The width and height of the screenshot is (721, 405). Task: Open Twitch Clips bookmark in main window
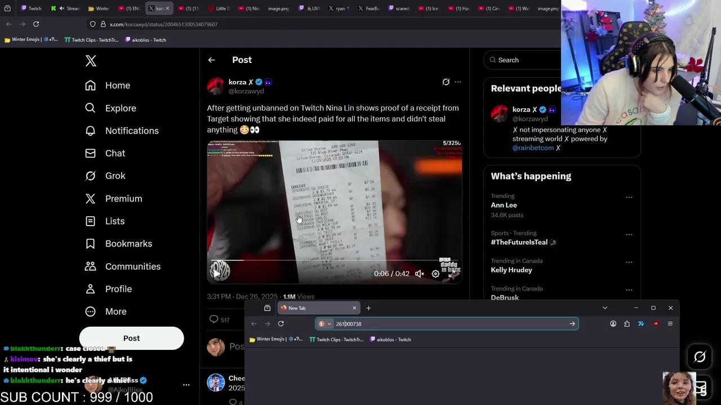click(91, 40)
